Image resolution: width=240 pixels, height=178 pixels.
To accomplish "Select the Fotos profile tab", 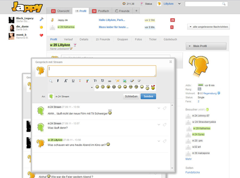I will coord(138,39).
